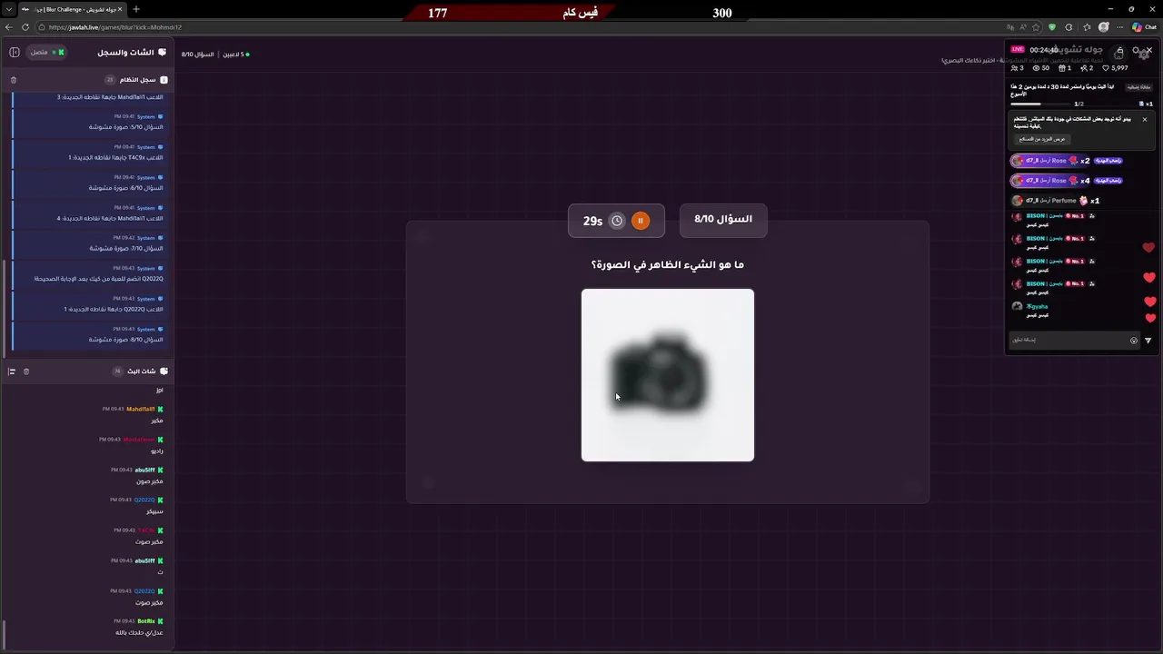Click the Perfume x1 gift message
The image size is (1163, 654).
coord(1056,201)
